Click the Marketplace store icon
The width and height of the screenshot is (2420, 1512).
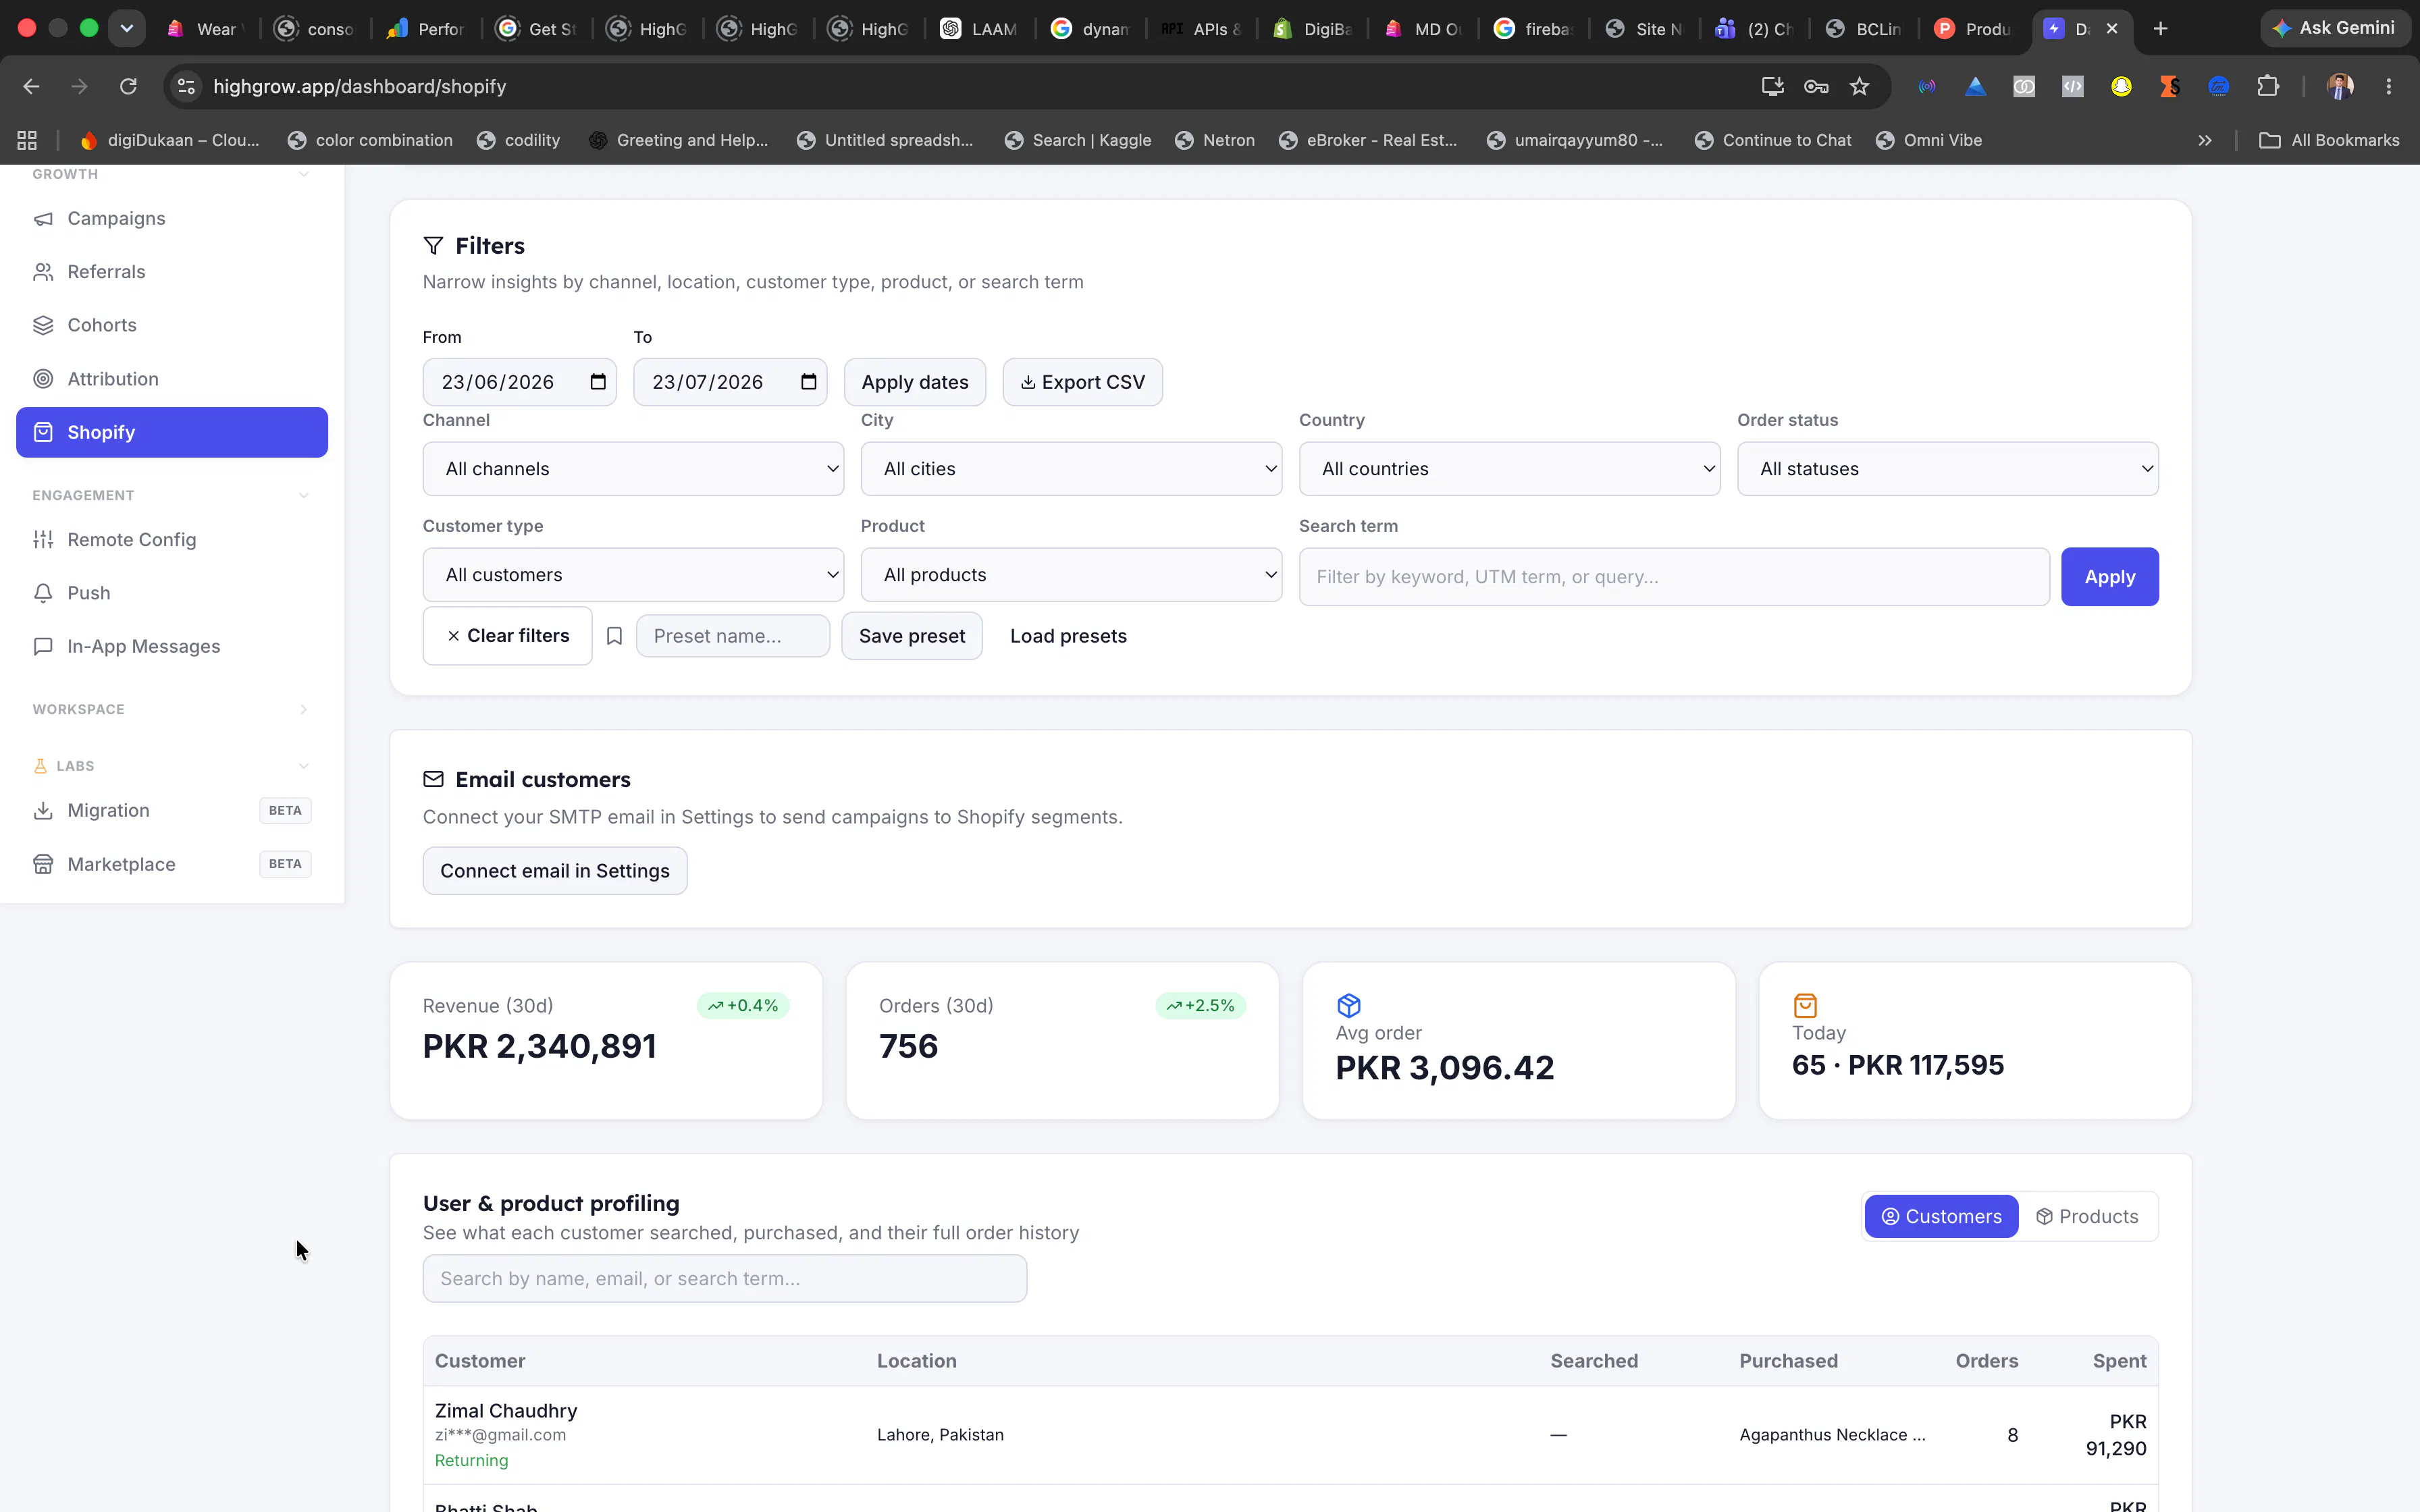pyautogui.click(x=43, y=864)
